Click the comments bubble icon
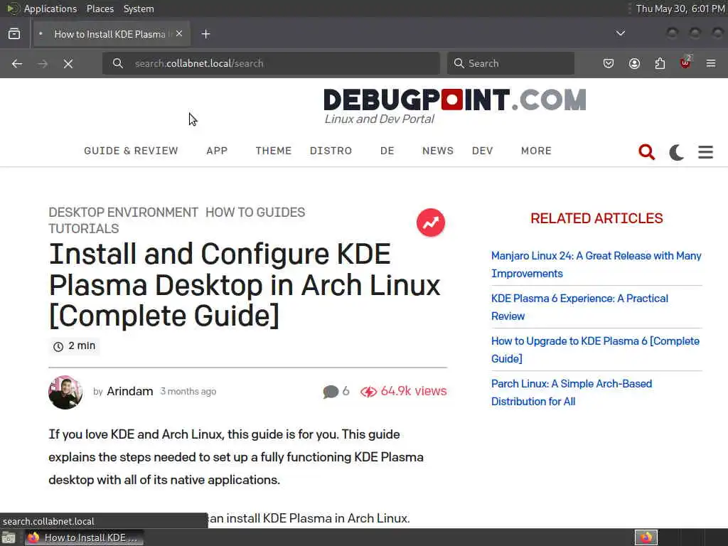Screen dimensions: 728x546 pos(331,392)
